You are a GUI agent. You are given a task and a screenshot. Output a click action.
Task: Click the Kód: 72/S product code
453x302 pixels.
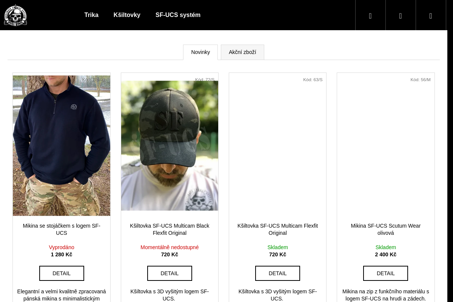(205, 80)
